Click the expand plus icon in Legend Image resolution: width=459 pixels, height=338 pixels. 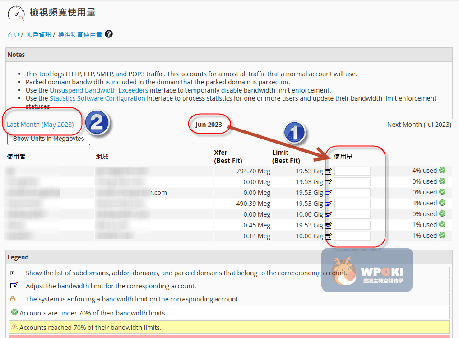[13, 273]
